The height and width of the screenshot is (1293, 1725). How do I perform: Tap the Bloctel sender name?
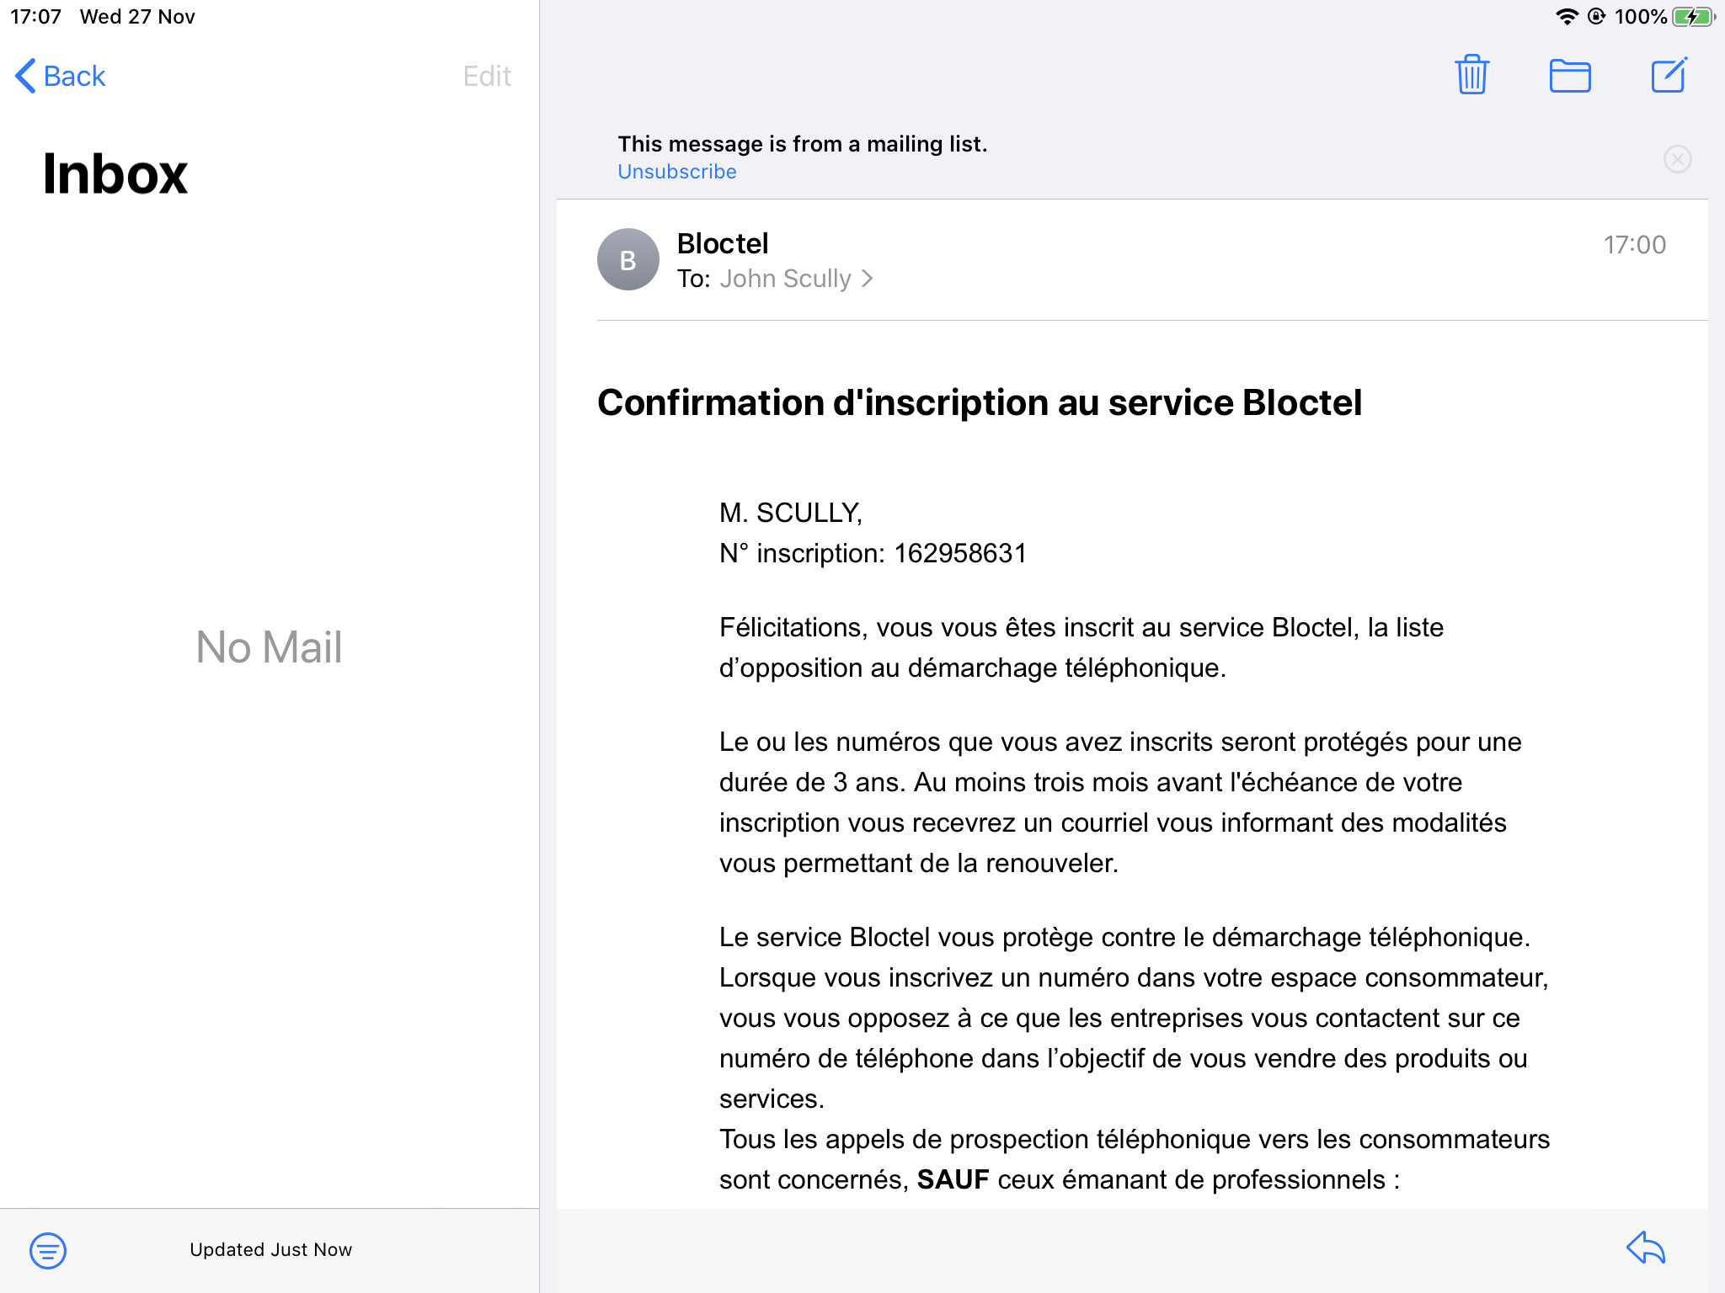(x=723, y=243)
